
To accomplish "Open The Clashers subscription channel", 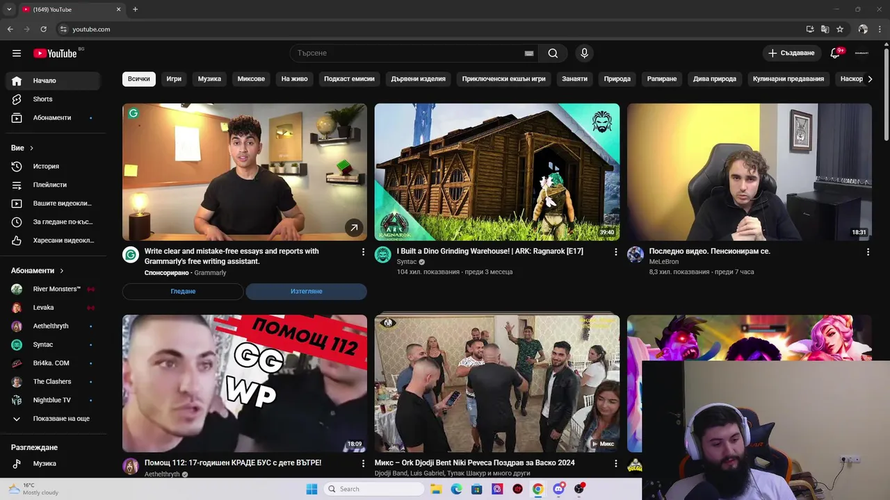I will click(x=53, y=381).
